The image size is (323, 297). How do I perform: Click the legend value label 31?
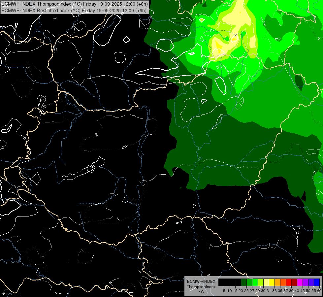coord(269,291)
